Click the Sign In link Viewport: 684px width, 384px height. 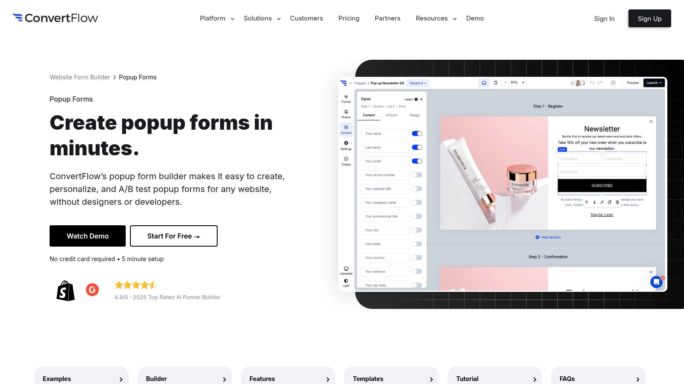[x=604, y=19]
